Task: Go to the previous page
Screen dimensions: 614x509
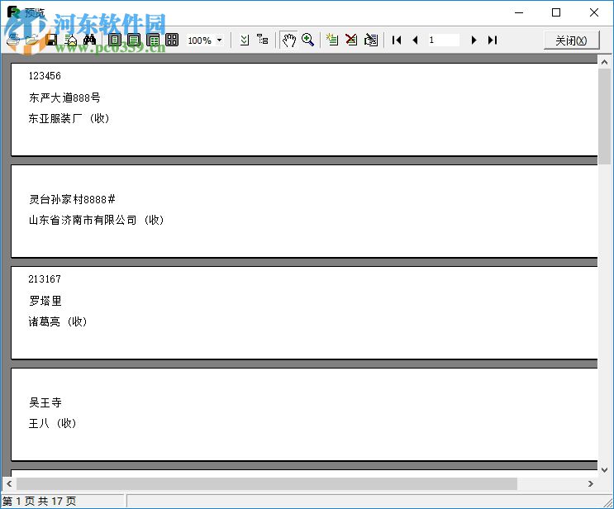Action: click(416, 40)
